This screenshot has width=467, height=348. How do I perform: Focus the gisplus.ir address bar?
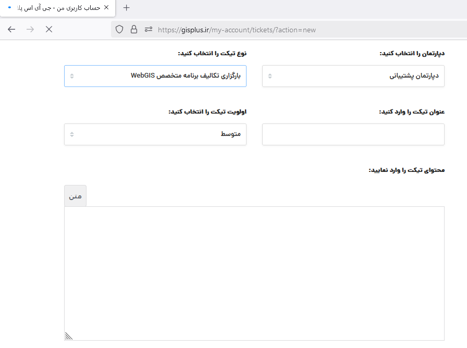point(237,30)
